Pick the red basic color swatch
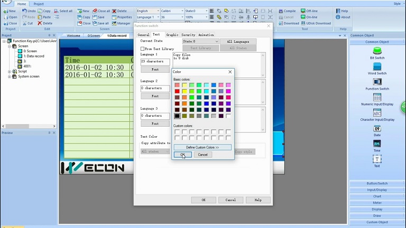Image resolution: width=406 pixels, height=228 pixels. 177,91
